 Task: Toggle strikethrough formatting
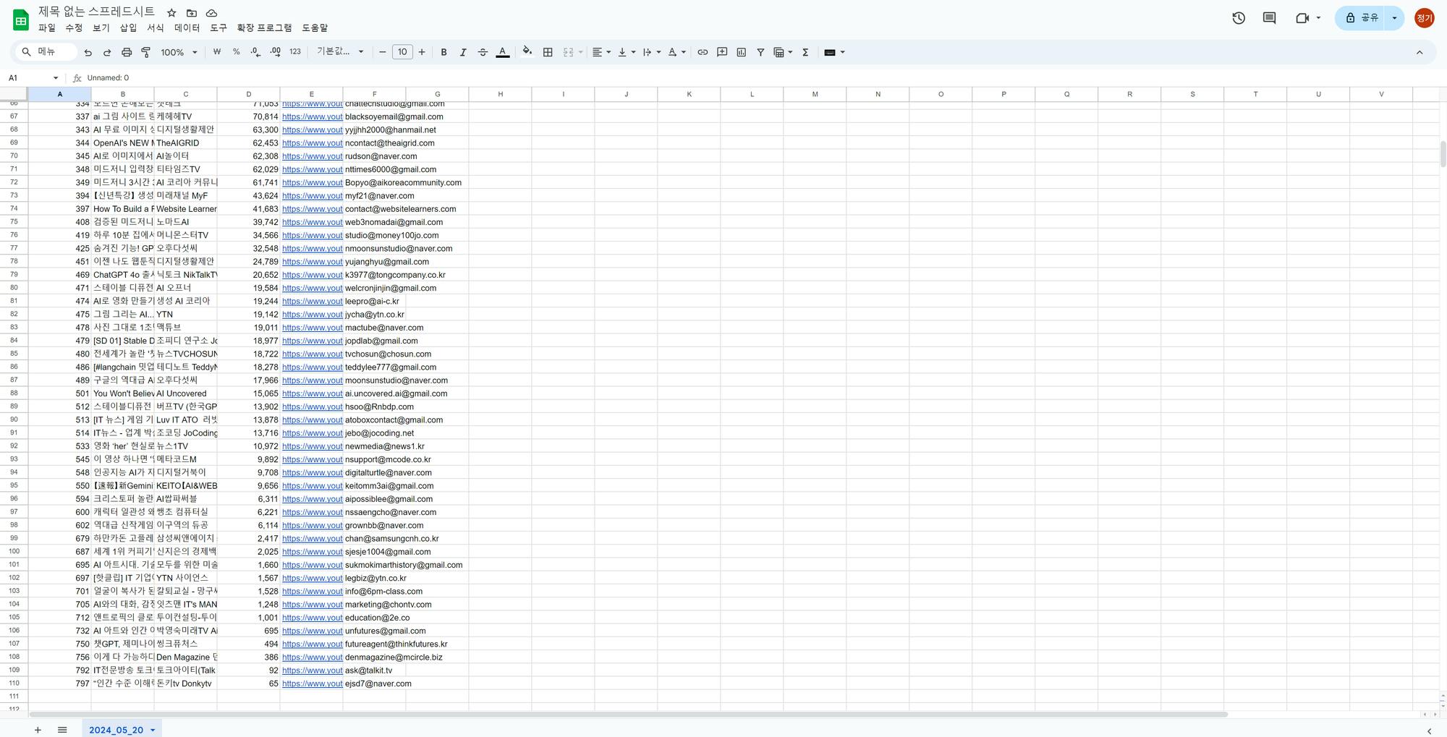483,52
